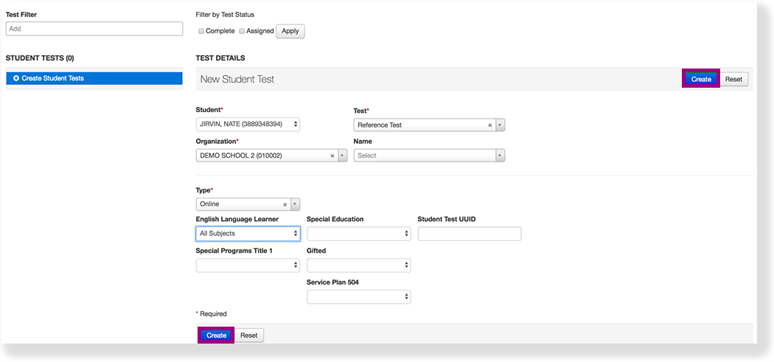Viewport: 774px width, 362px height.
Task: Clear the DEMO SCHOOL 2 organization with x
Action: click(x=332, y=156)
